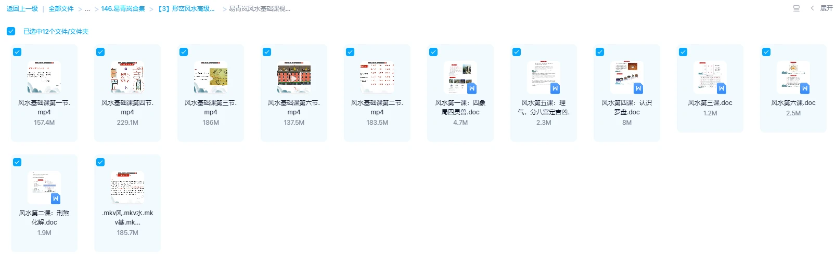This screenshot has width=835, height=263.
Task: Click the 137.5M file size
Action: tap(294, 123)
